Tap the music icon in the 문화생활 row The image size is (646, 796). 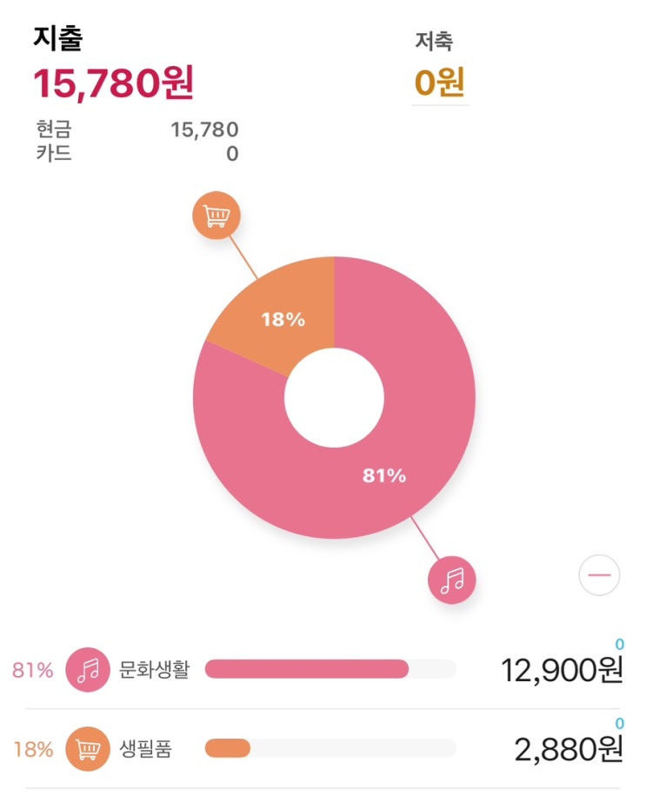pos(88,670)
